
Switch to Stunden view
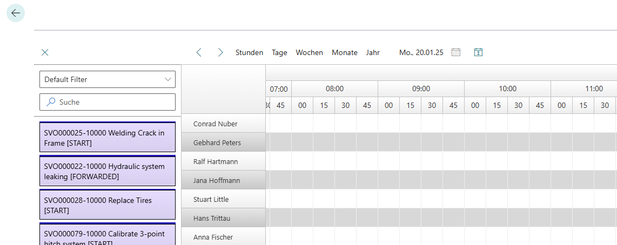[249, 52]
